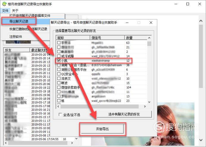Click export list scroll right arrow
Viewport: 206px width, 147px height.
pos(145,106)
